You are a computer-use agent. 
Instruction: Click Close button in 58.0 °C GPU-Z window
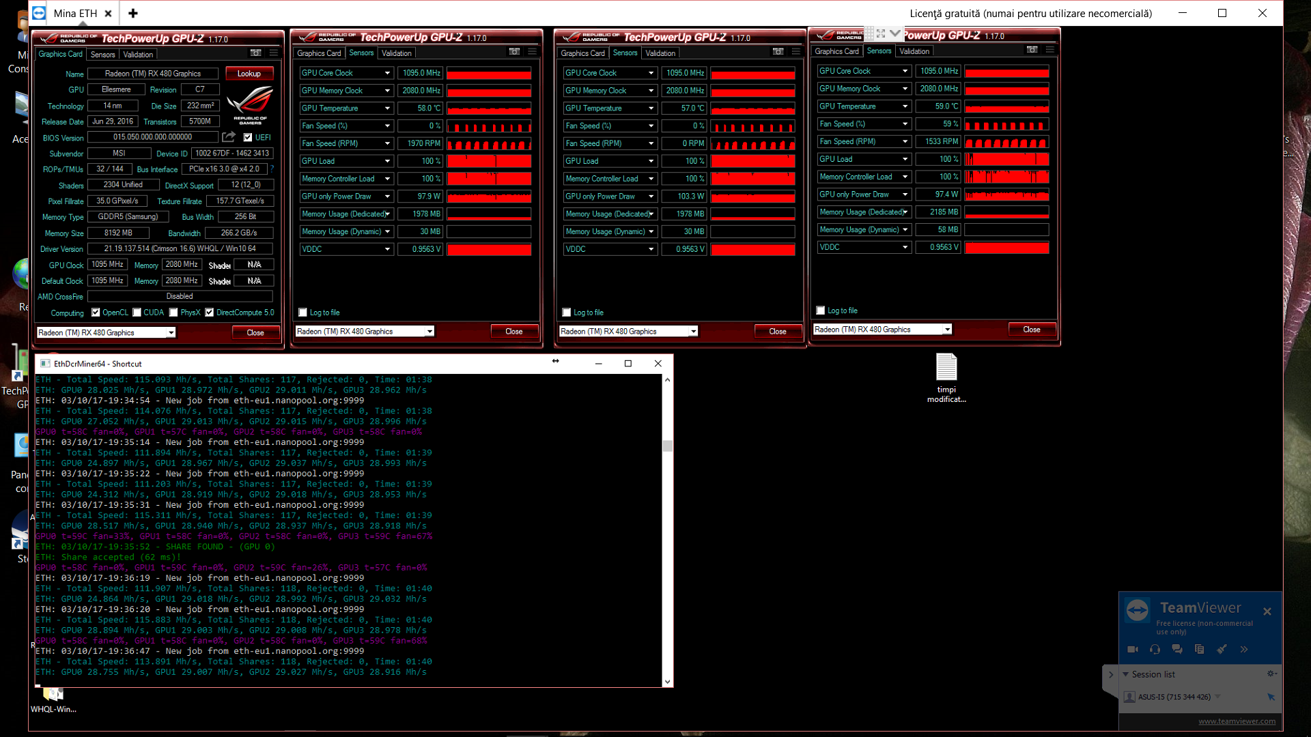tap(514, 331)
